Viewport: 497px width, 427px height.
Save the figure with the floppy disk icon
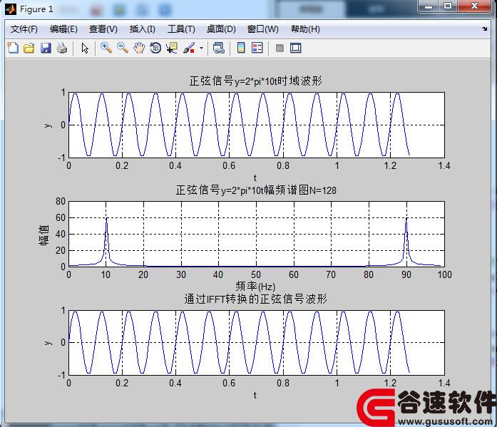tap(46, 48)
